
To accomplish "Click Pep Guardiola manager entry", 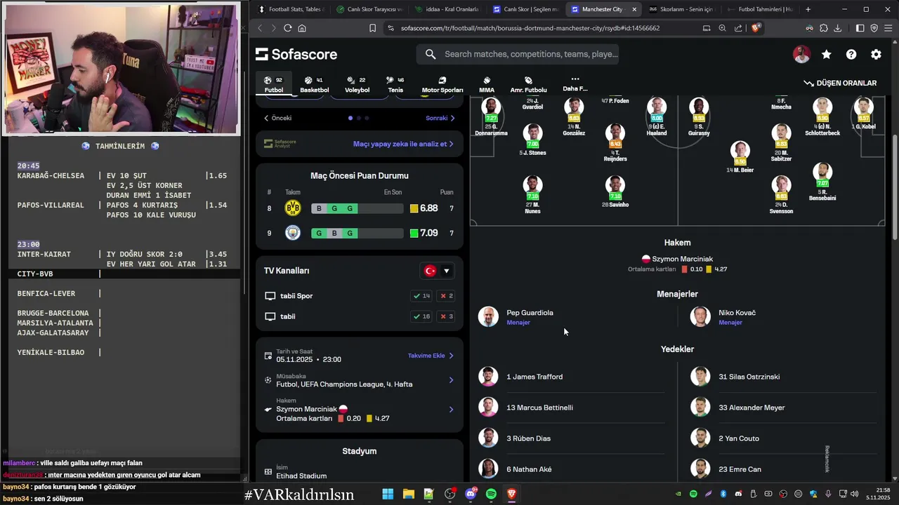I will (x=516, y=317).
